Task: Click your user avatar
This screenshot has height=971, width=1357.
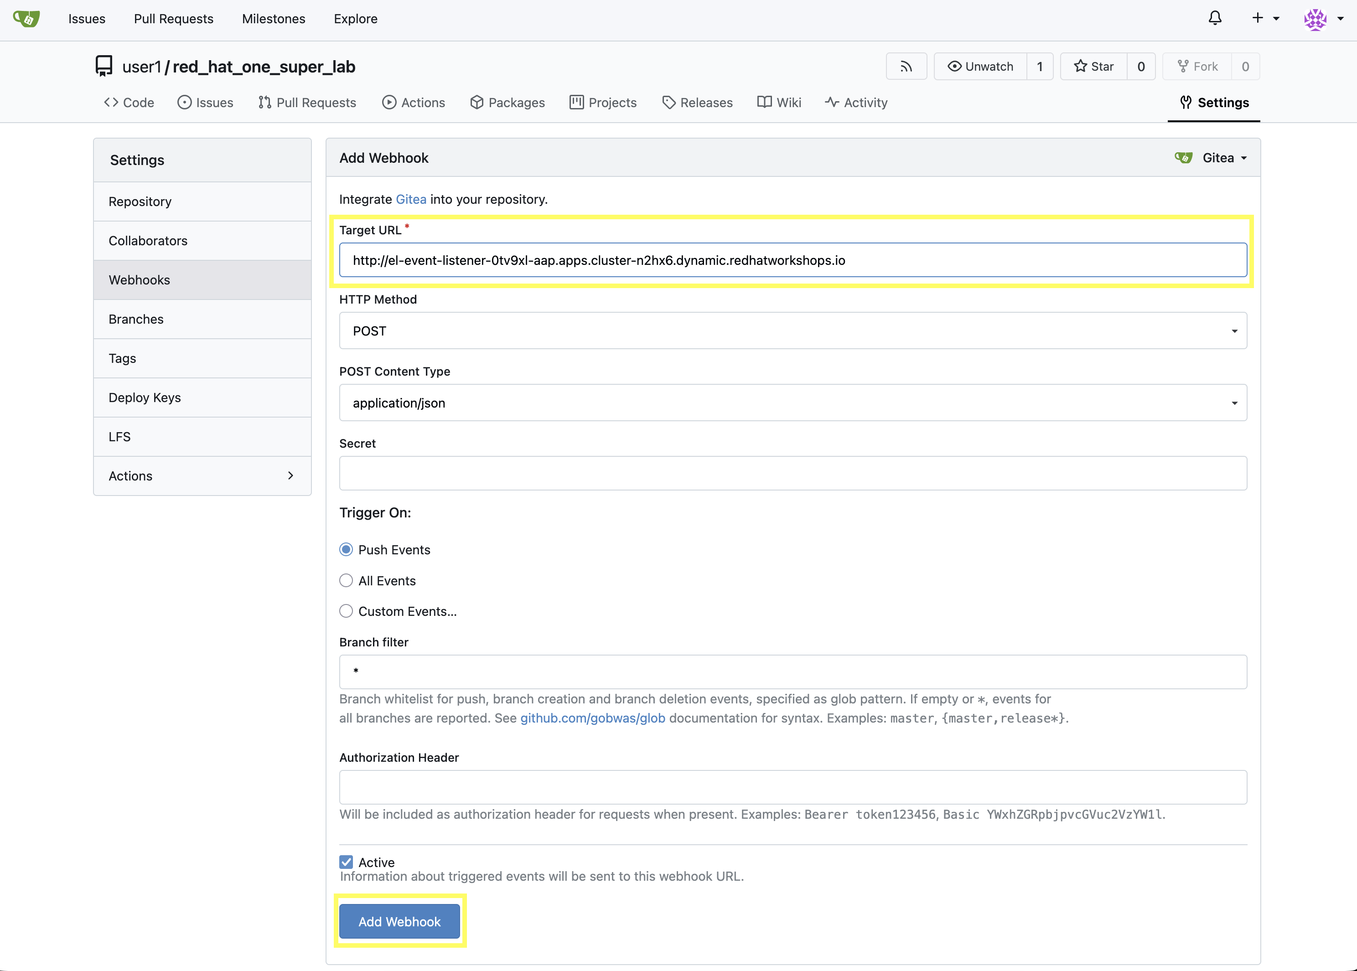Action: [x=1315, y=20]
